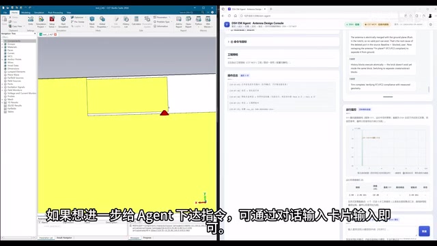Open the Simulation Project dropdown
Screen dimensions: 437x246
41,22
